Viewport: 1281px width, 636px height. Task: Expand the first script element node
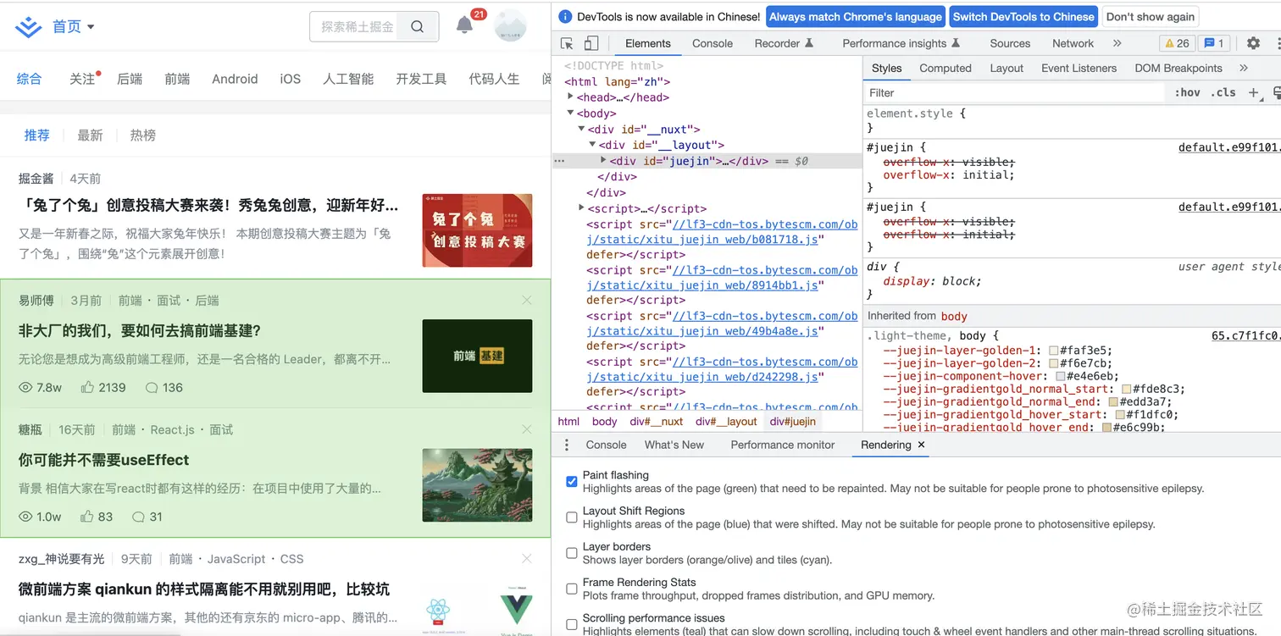pos(582,208)
